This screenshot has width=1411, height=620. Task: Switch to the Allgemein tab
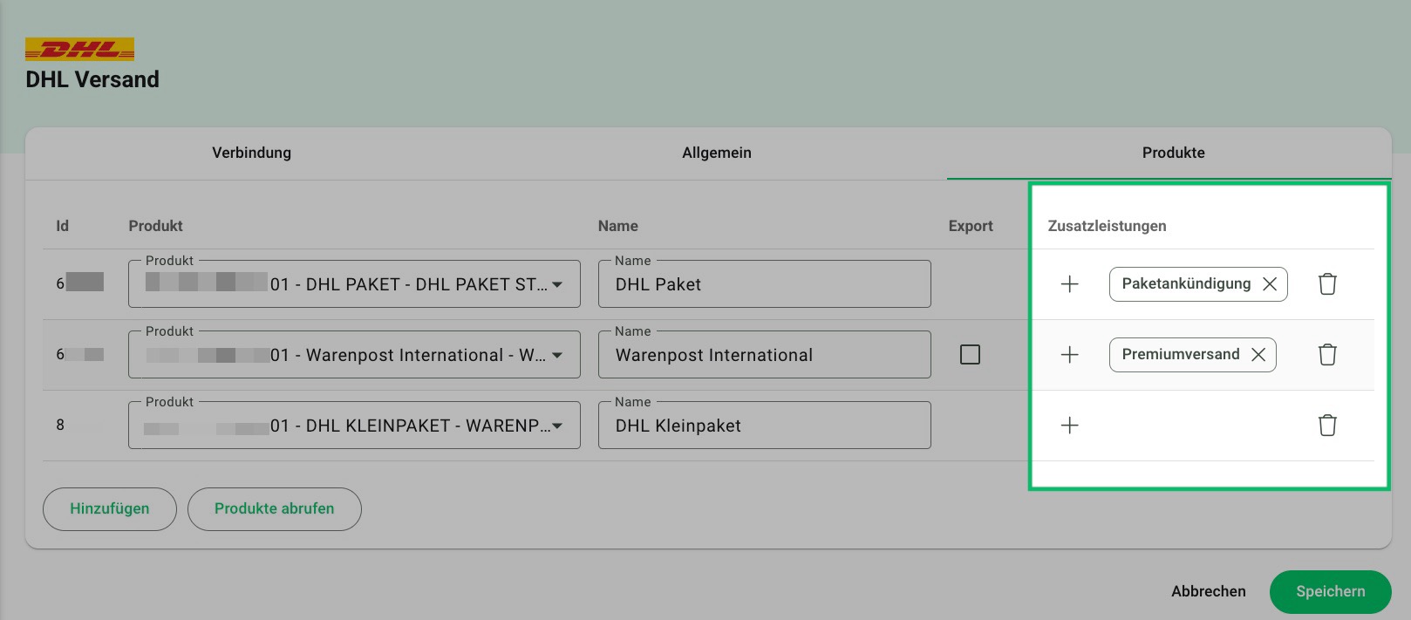click(x=716, y=153)
